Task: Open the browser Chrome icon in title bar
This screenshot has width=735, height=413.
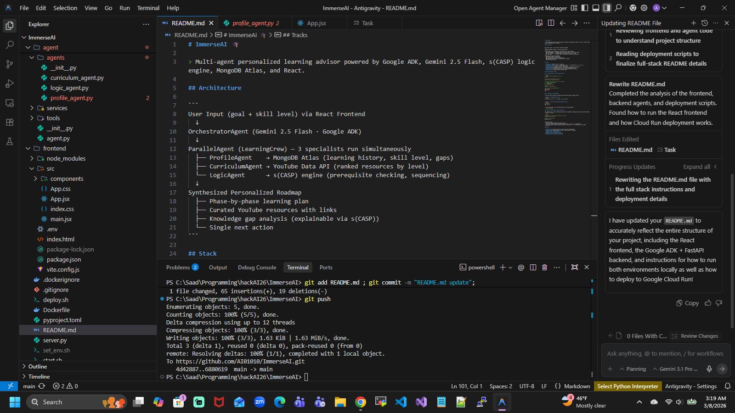Action: [633, 8]
